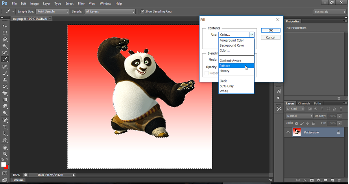This screenshot has height=184, width=349.
Task: Click the new adjustment layer icon
Action: [319, 180]
